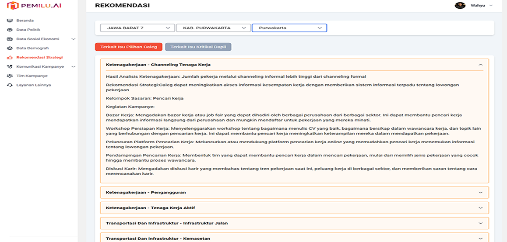Image resolution: width=507 pixels, height=242 pixels.
Task: Open the Purwakarta district dropdown
Action: tap(289, 28)
